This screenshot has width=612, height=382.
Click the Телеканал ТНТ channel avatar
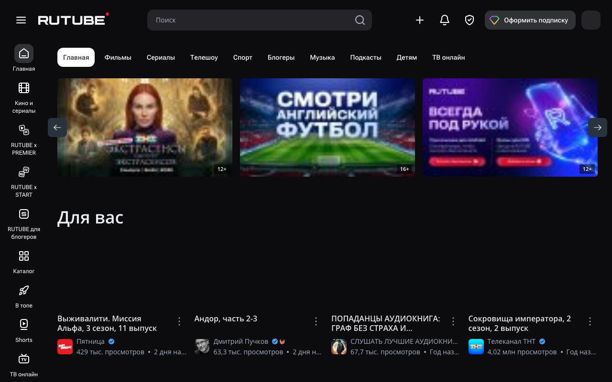476,347
